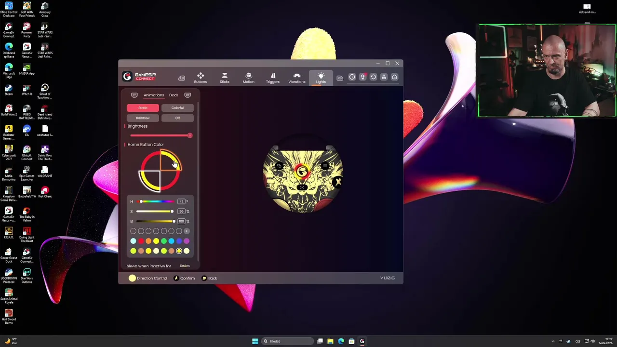617x347 pixels.
Task: Open the lab flask icon
Action: [384, 77]
